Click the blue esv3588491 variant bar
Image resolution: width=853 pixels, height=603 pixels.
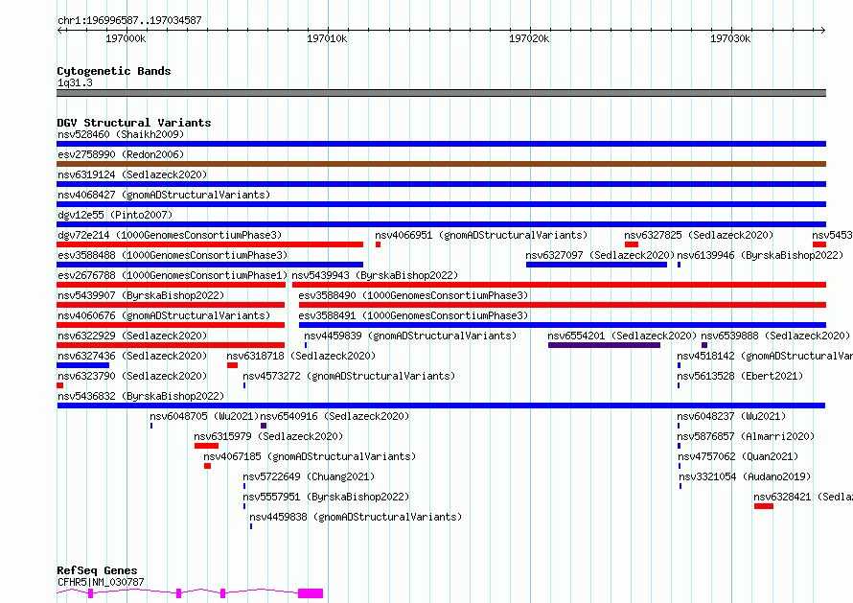[563, 325]
